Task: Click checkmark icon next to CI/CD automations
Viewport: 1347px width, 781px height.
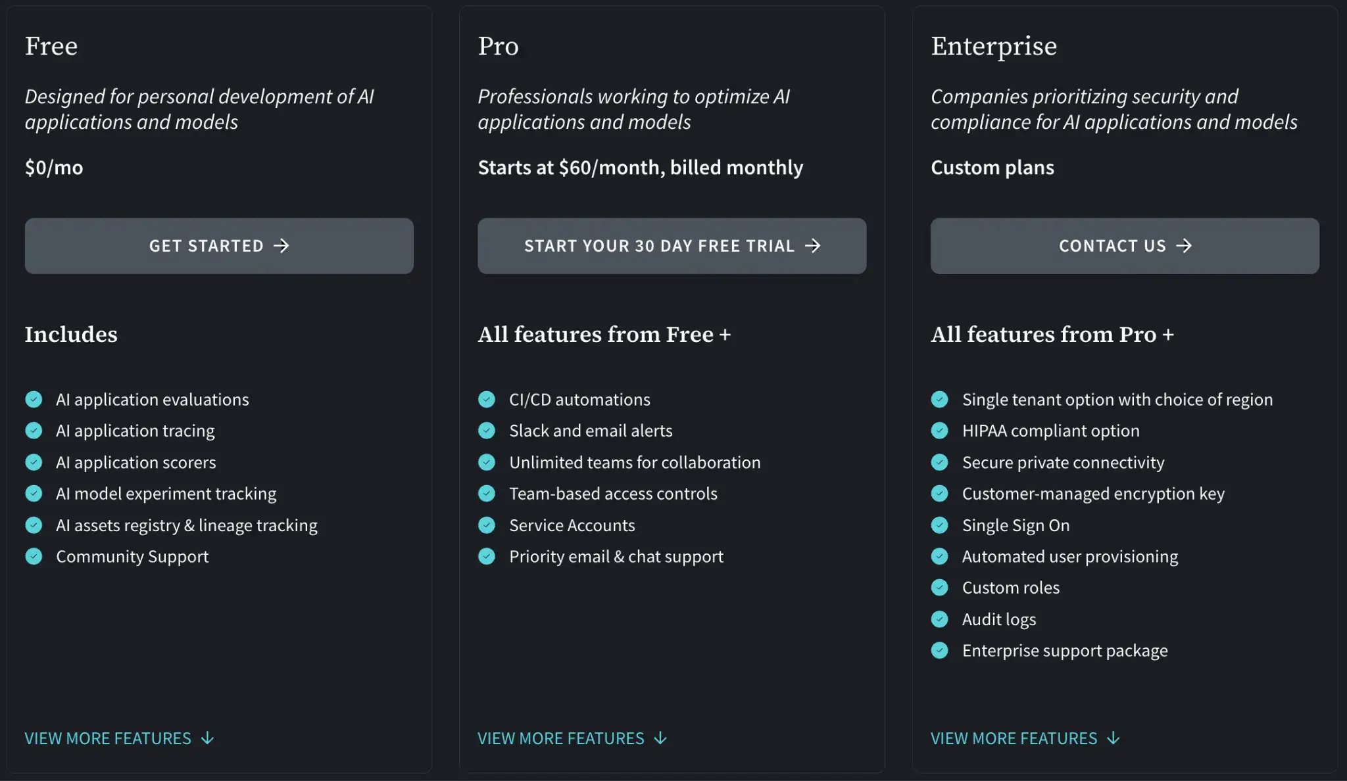Action: tap(487, 400)
